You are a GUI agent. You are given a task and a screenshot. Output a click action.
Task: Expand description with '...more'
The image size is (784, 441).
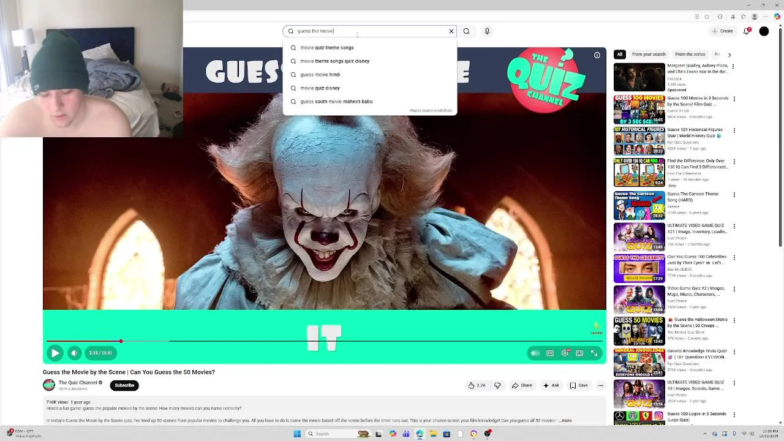[565, 421]
